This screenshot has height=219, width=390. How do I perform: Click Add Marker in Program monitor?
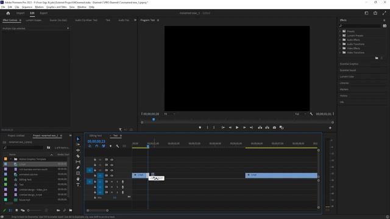click(200, 128)
